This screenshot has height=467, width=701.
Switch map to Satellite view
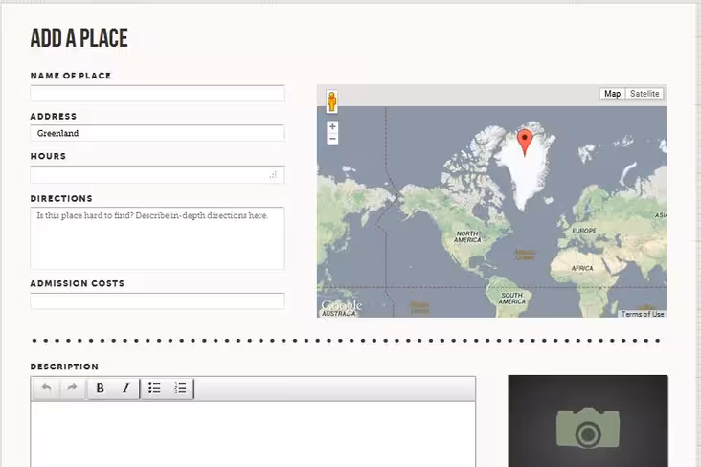[x=644, y=94]
